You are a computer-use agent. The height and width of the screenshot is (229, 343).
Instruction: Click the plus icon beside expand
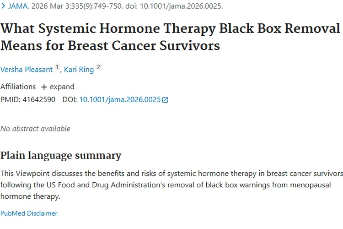pos(44,87)
